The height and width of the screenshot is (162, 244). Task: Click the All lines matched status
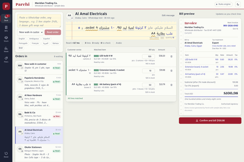pos(75,98)
